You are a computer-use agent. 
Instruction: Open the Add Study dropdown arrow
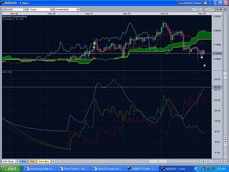tap(17, 161)
